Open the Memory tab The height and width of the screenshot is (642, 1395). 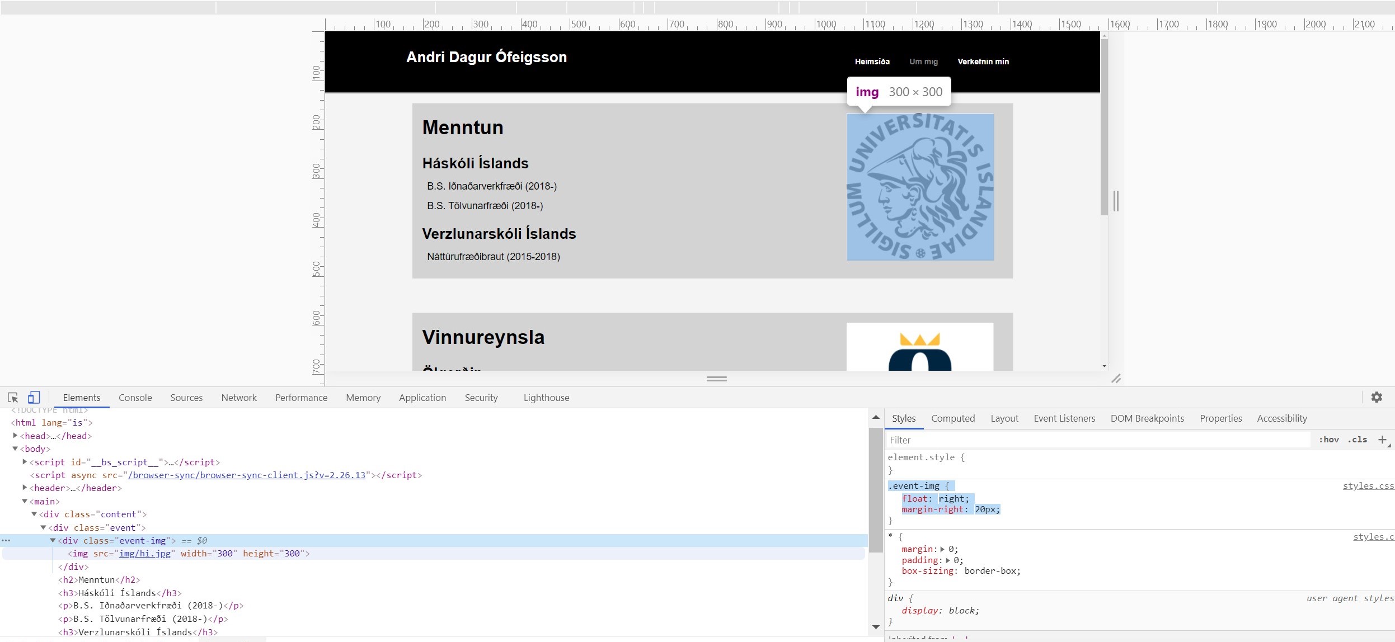point(363,398)
